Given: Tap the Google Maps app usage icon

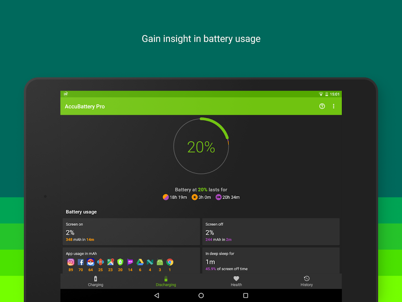Looking at the screenshot, I should point(110,262).
